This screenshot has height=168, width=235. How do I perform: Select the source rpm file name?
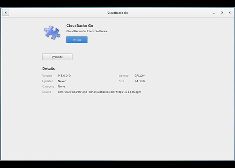point(100,92)
